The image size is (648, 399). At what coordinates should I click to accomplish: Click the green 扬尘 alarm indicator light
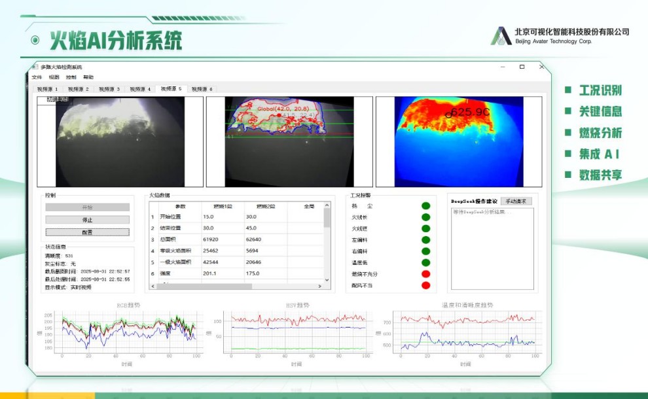coord(425,206)
